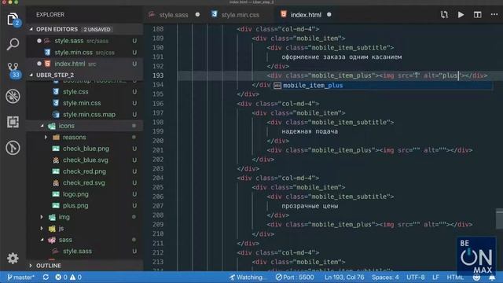503x283 pixels.
Task: Collapse the icons folder
Action: click(66, 126)
